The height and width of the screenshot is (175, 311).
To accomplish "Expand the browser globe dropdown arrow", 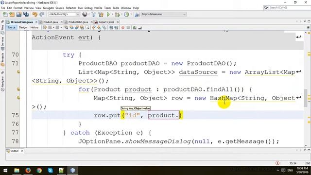I will pos(89,14).
